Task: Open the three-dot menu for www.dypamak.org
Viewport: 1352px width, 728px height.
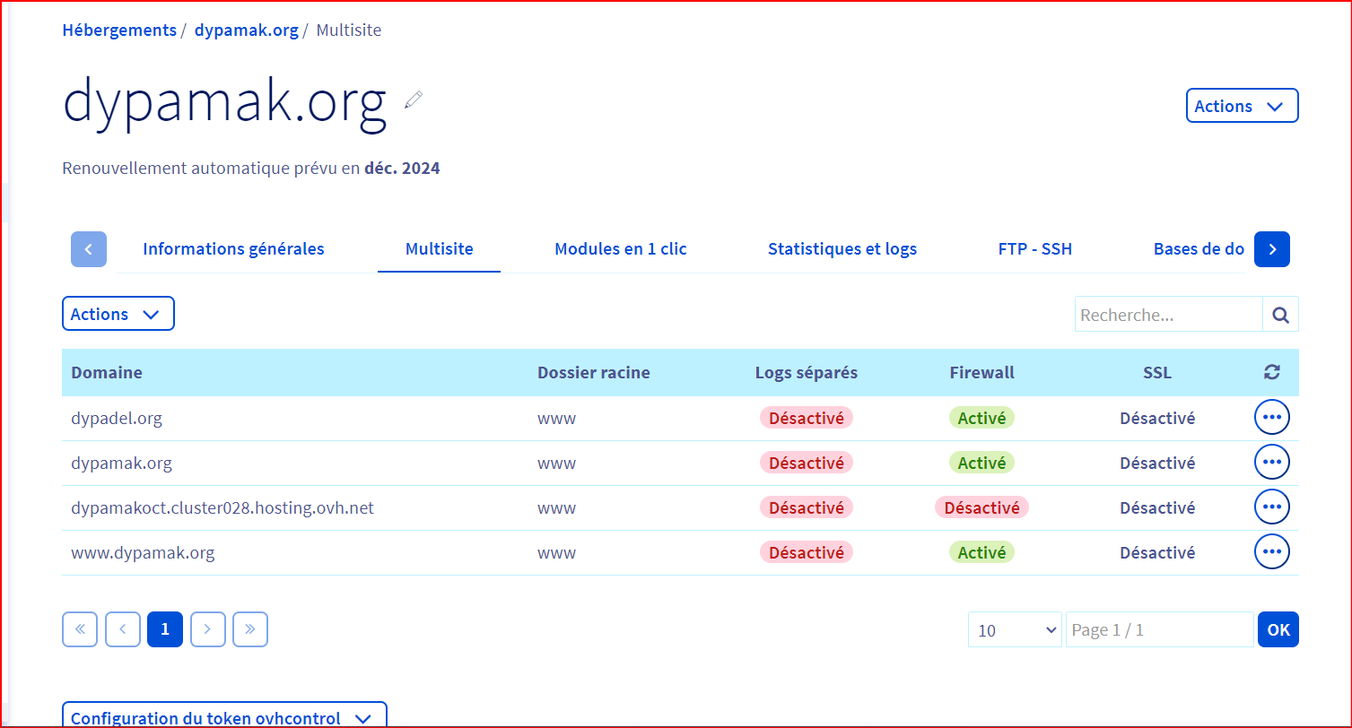Action: 1271,552
